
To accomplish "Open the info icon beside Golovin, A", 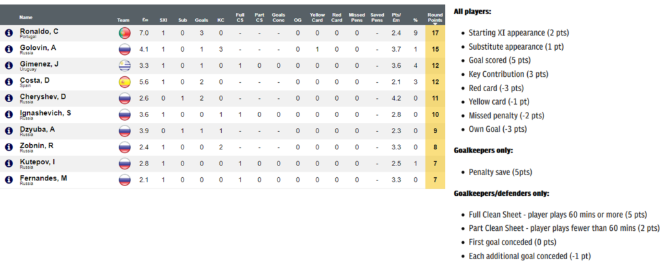I will coord(9,49).
